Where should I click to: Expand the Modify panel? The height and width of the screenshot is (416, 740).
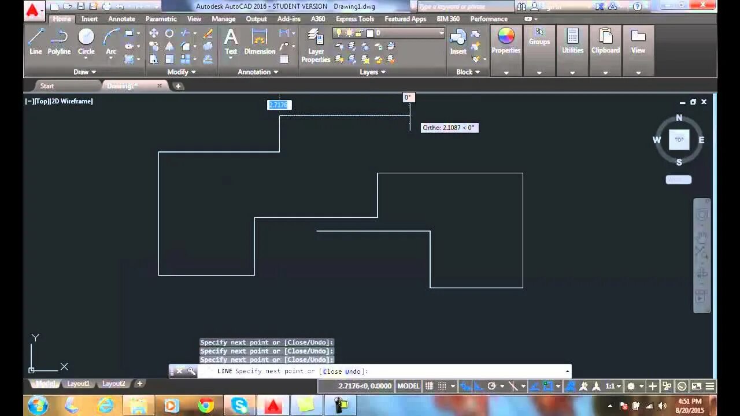point(182,72)
